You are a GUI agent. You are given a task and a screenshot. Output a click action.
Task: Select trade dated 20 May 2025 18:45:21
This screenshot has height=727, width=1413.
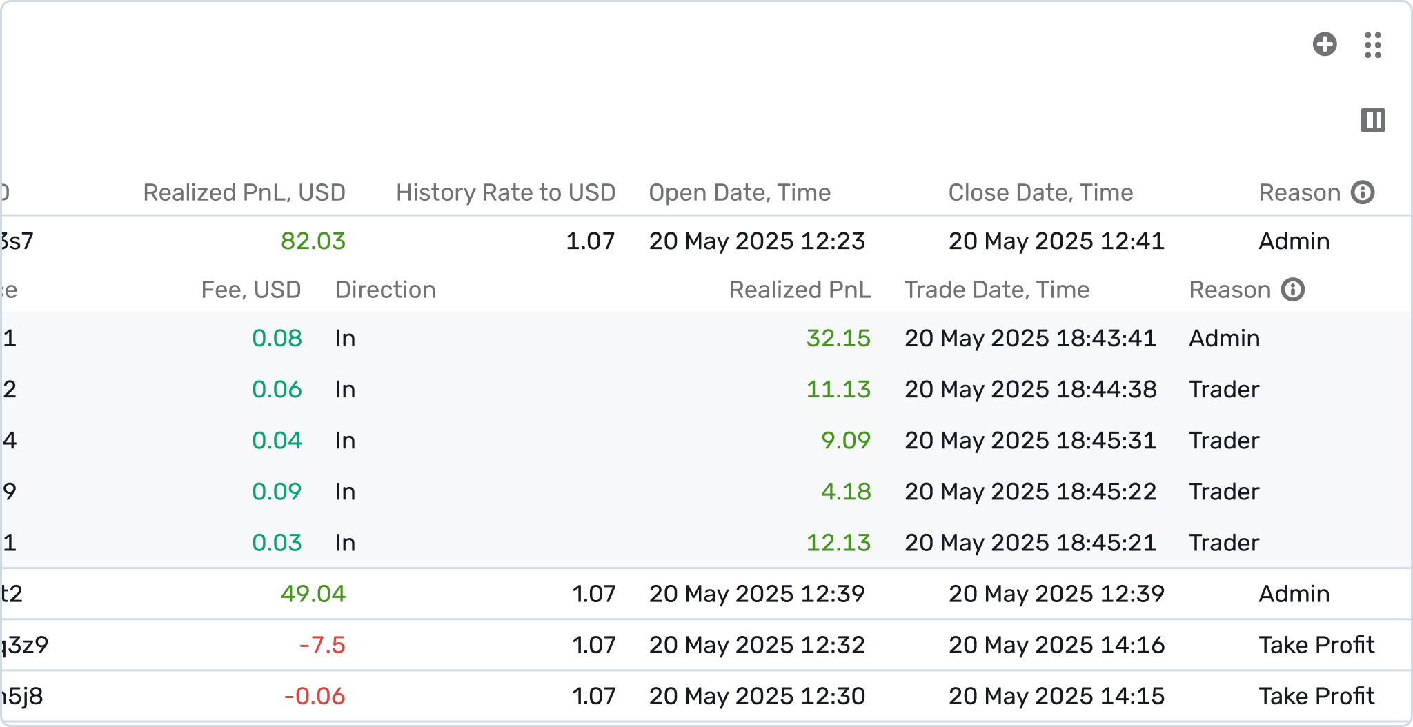pyautogui.click(x=706, y=542)
